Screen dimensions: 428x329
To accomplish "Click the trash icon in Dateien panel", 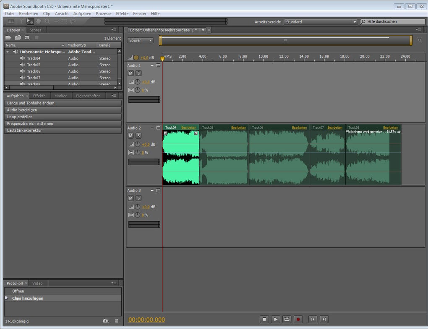I will 37,38.
